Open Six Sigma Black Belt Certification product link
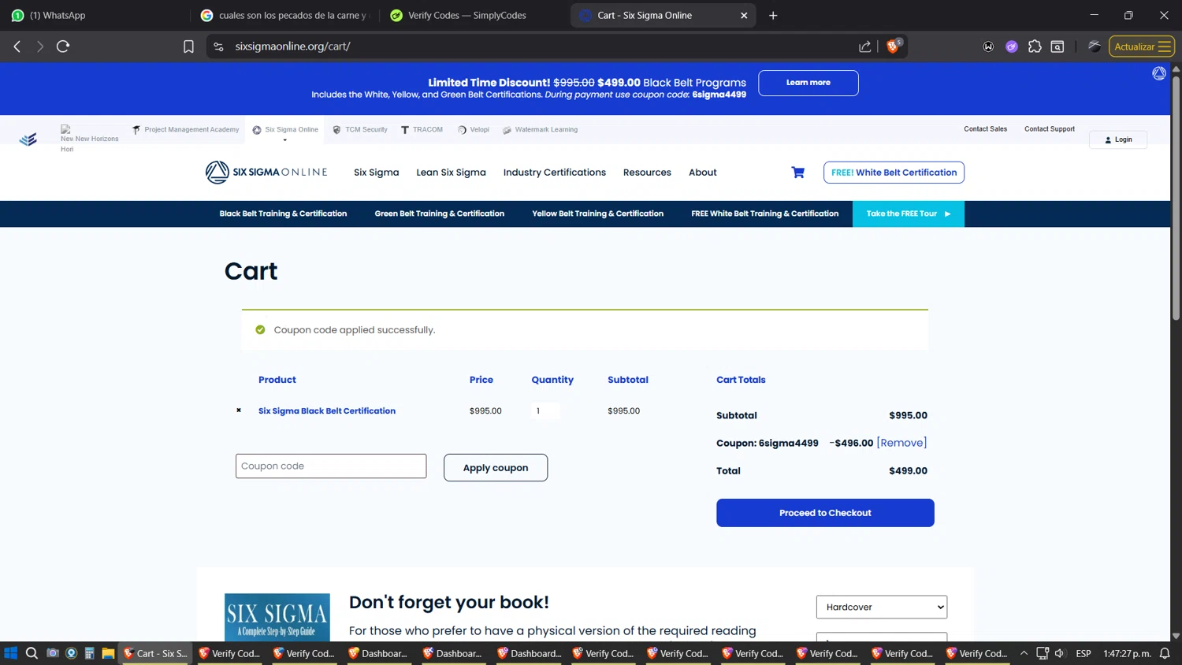 pyautogui.click(x=327, y=411)
